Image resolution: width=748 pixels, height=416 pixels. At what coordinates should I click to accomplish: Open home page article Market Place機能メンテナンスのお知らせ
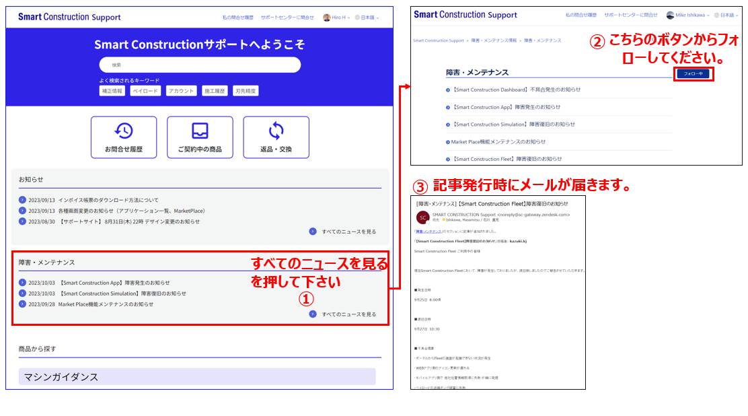coord(106,304)
